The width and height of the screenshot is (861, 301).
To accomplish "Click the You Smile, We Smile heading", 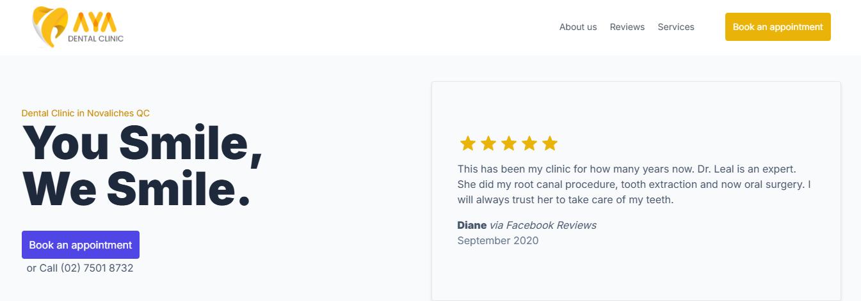I will [142, 166].
